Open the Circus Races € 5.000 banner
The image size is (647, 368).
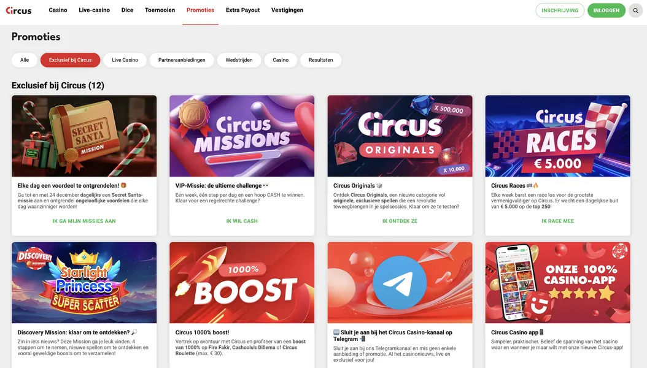[557, 136]
